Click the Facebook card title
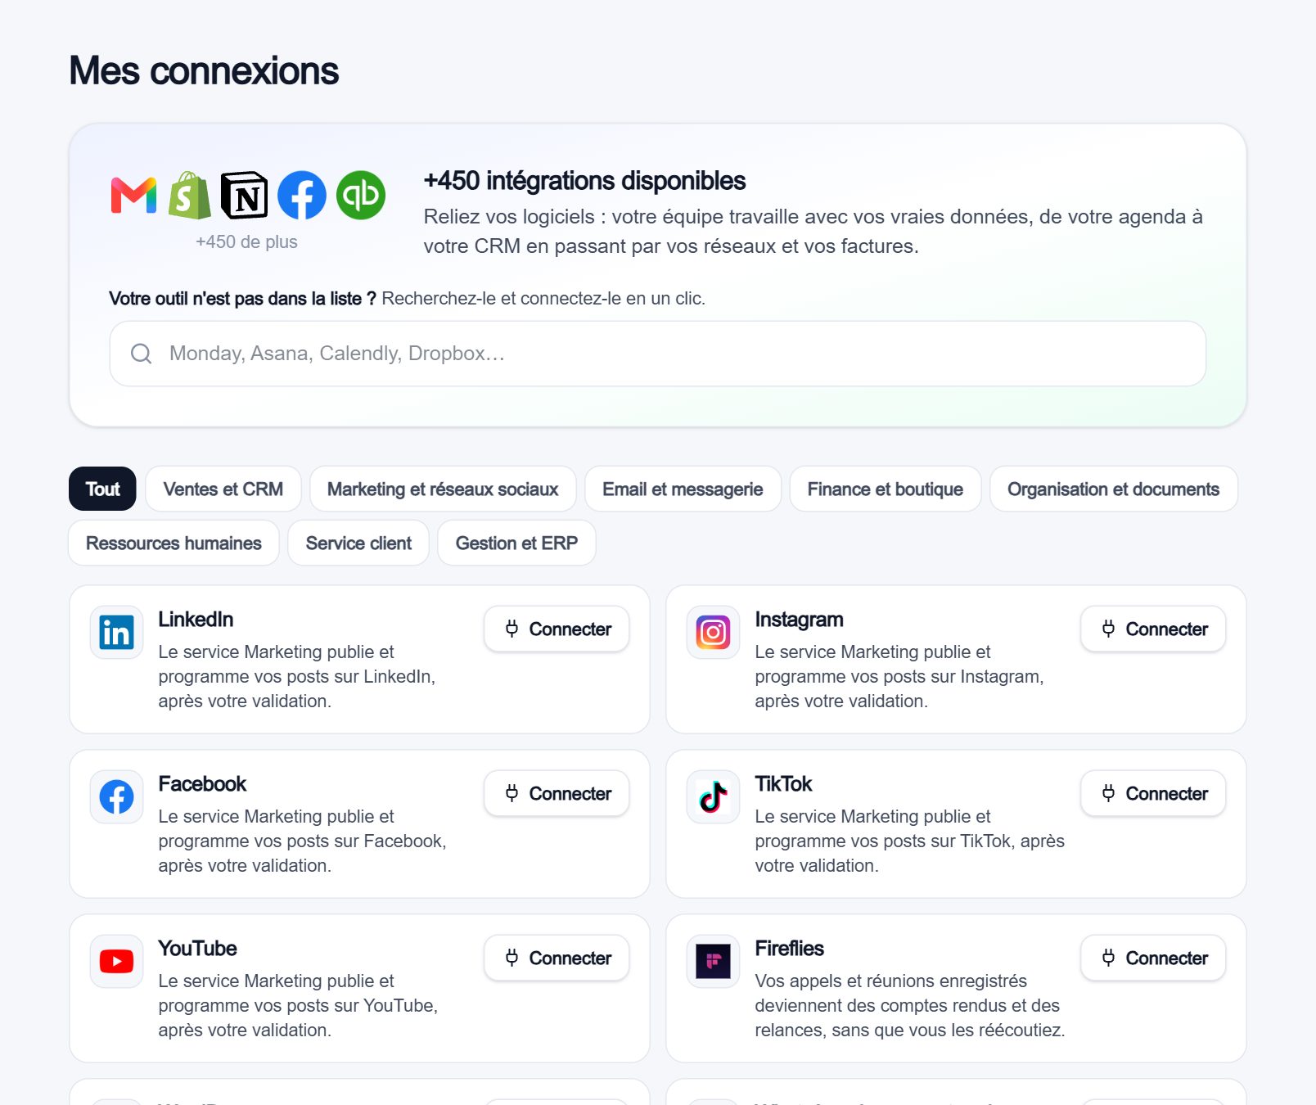This screenshot has height=1105, width=1316. (202, 784)
